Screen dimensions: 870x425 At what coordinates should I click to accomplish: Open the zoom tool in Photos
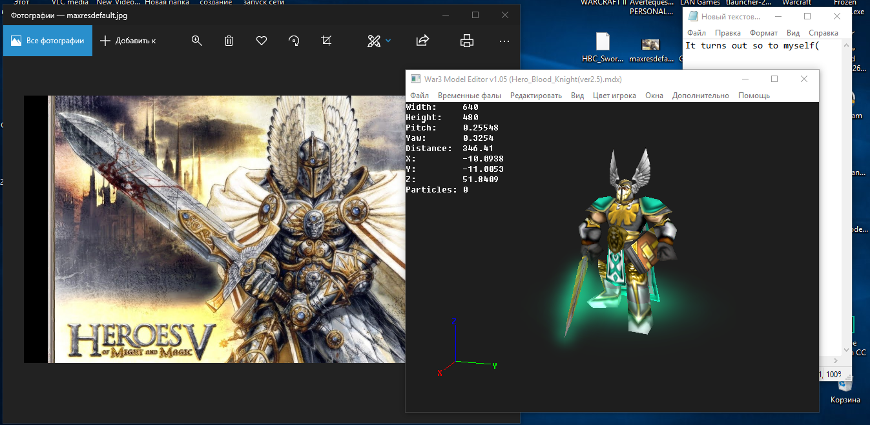(197, 41)
